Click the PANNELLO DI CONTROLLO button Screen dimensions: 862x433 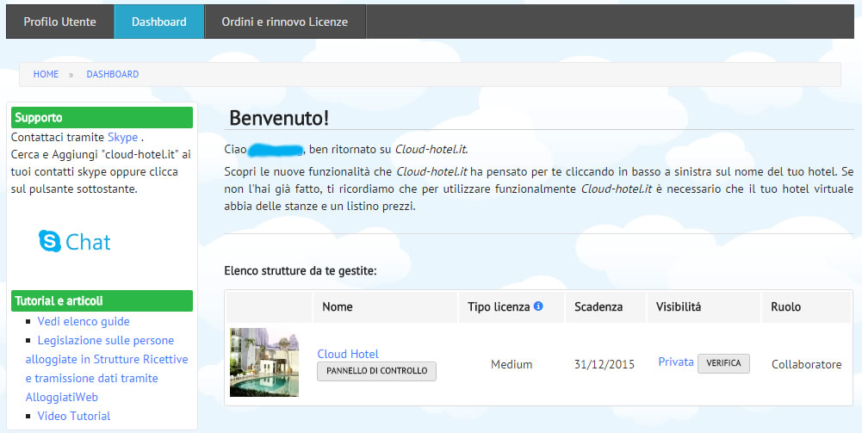pos(376,371)
